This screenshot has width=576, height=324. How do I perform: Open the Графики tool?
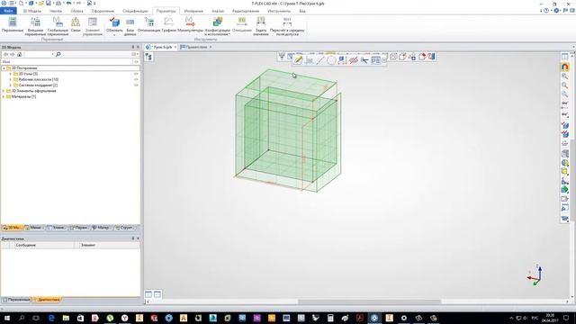(x=168, y=24)
